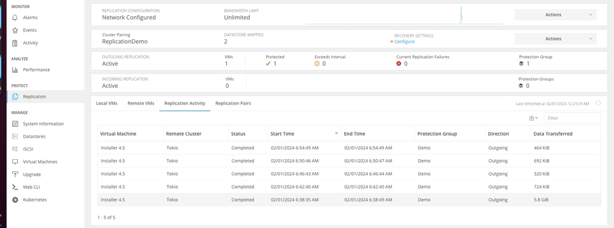Image resolution: width=614 pixels, height=228 pixels.
Task: Open Alarms bell icon in sidebar
Action: [x=15, y=18]
